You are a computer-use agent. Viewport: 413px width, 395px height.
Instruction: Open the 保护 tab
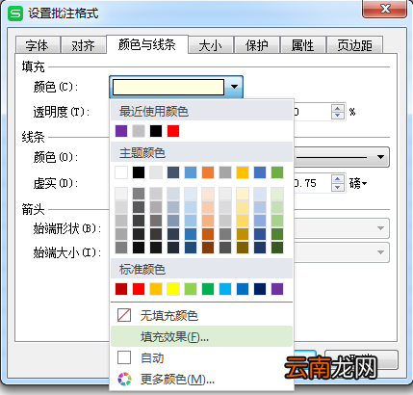257,45
